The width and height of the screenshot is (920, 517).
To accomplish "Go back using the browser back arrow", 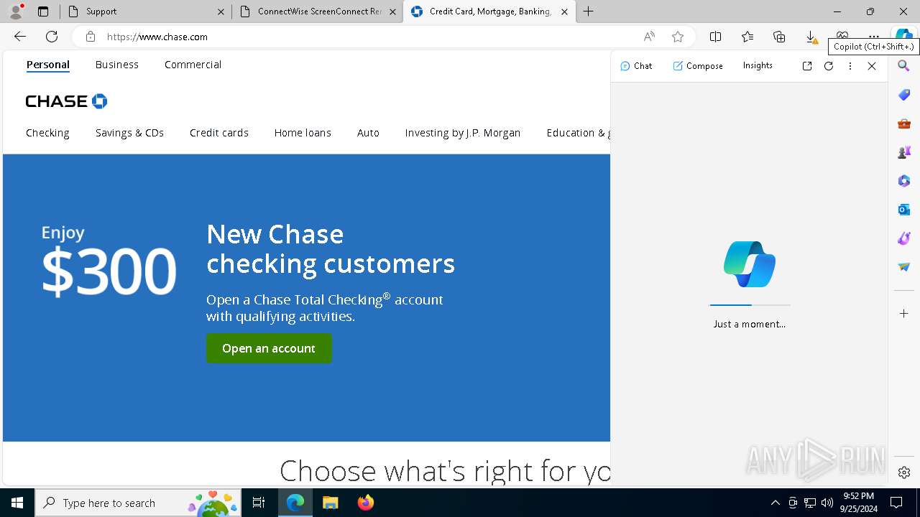I will click(20, 37).
